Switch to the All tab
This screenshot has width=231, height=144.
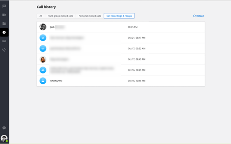41,16
